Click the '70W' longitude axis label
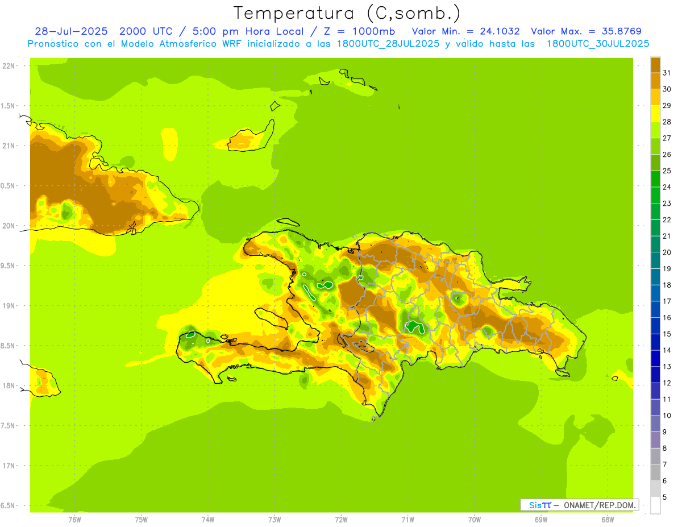 [x=475, y=520]
